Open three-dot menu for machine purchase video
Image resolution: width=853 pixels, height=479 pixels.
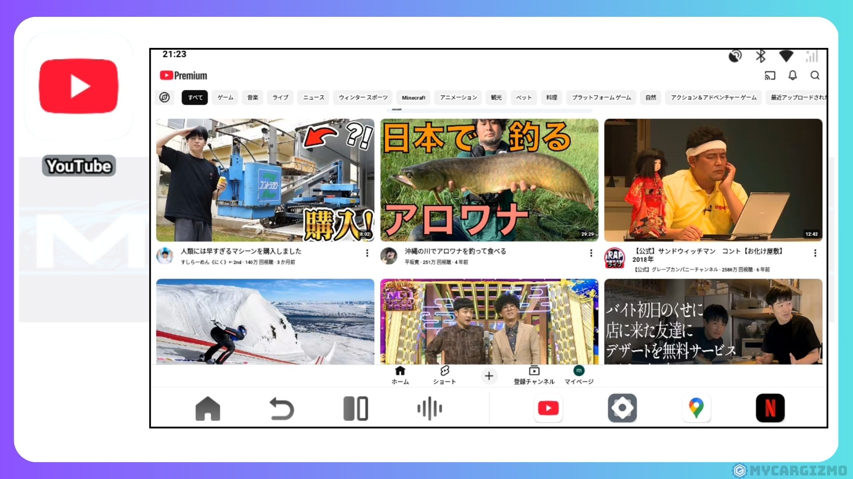pos(367,253)
